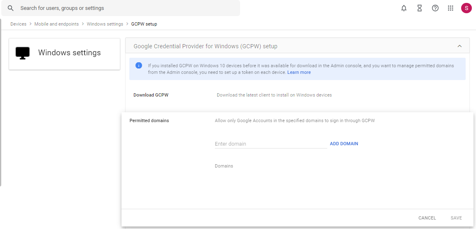Click the blue info icon
The image size is (476, 229).
pos(139,66)
